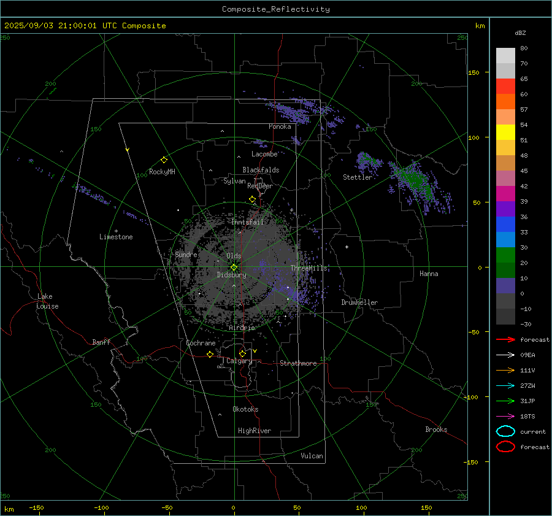Viewport: 552px width, 516px height.
Task: Click the Calgary city label
Action: point(239,361)
